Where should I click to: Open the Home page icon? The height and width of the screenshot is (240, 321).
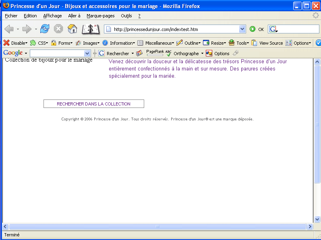(x=72, y=29)
